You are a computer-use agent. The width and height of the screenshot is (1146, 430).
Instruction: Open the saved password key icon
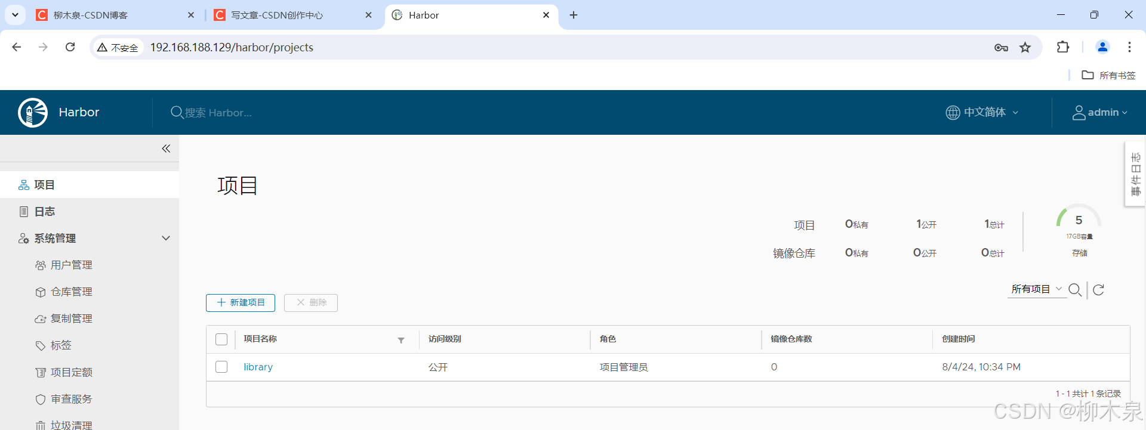click(1001, 48)
